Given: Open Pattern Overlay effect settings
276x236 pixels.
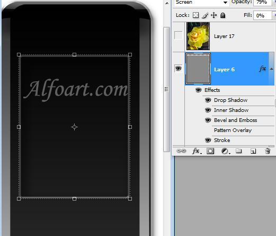Looking at the screenshot, I should point(233,130).
